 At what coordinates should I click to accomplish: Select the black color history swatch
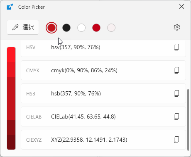(x=66, y=28)
